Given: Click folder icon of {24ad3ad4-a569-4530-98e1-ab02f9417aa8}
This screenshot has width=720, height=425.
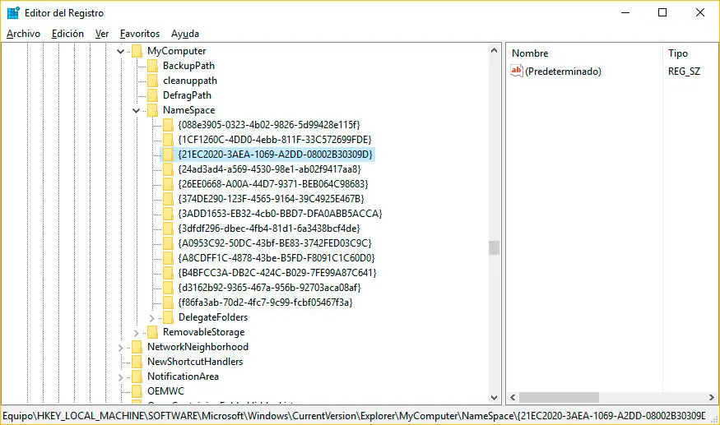Looking at the screenshot, I should point(168,169).
